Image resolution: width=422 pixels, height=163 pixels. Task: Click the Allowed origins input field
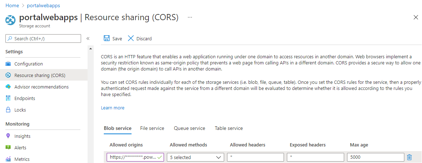point(136,157)
